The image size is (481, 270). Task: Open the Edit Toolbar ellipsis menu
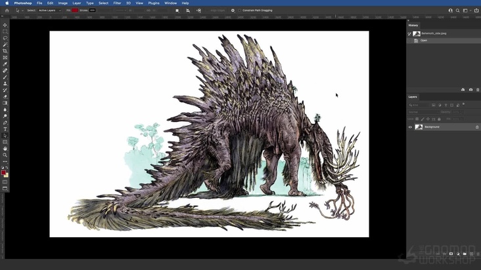(5, 161)
